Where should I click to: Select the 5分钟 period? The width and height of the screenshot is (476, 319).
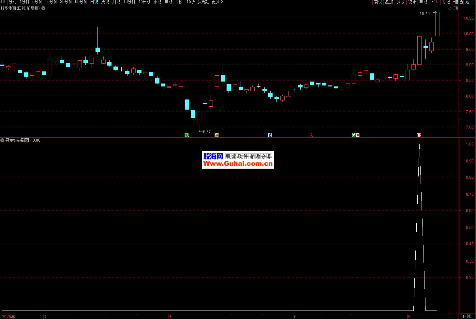37,2
